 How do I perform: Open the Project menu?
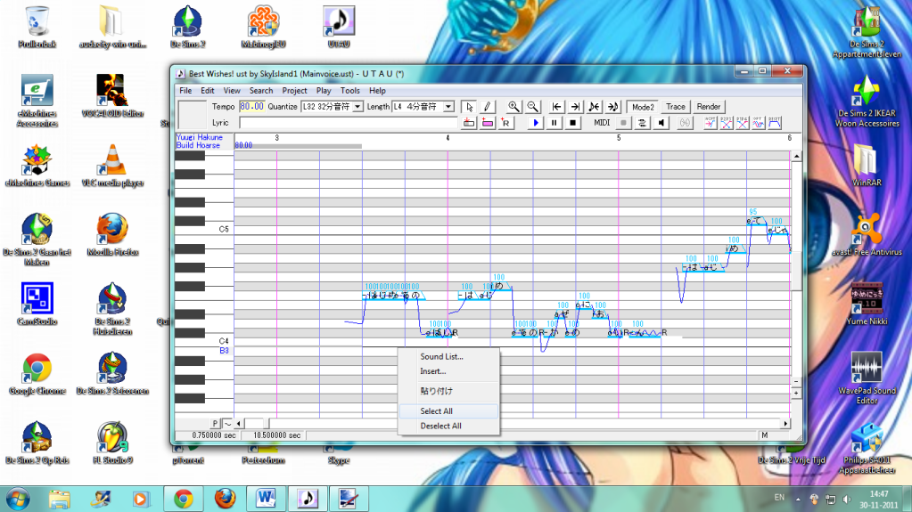click(294, 91)
